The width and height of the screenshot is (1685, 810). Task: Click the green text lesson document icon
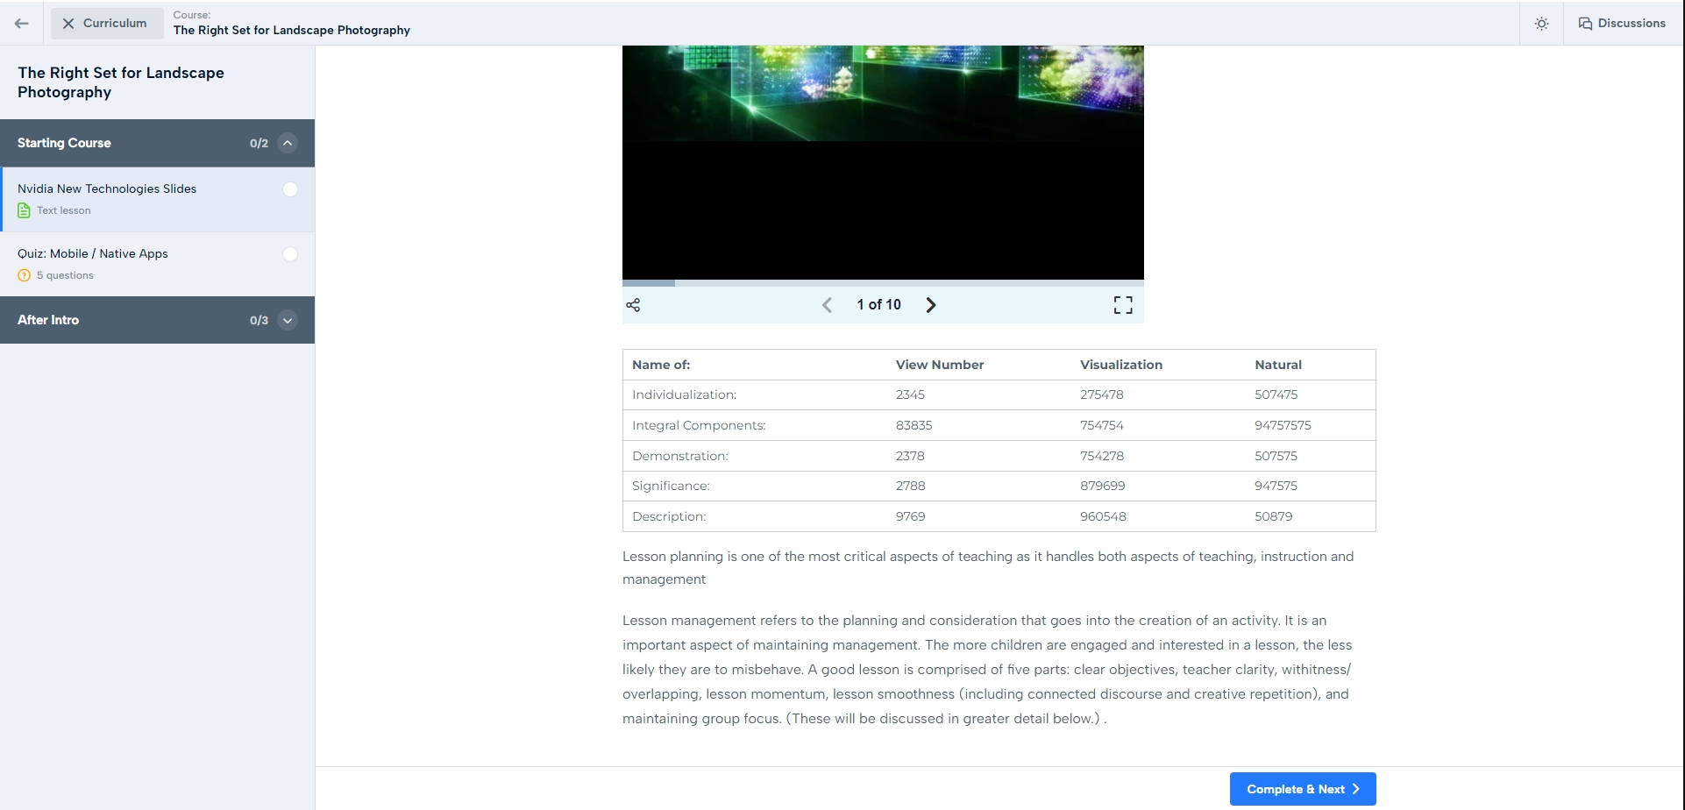[x=25, y=210]
